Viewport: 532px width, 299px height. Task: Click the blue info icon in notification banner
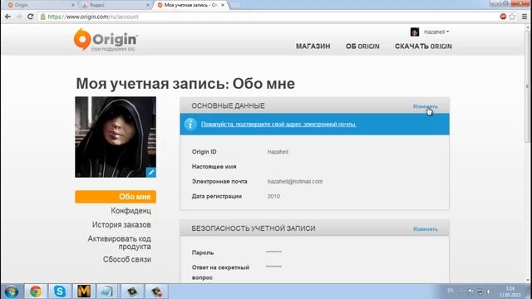pyautogui.click(x=190, y=124)
